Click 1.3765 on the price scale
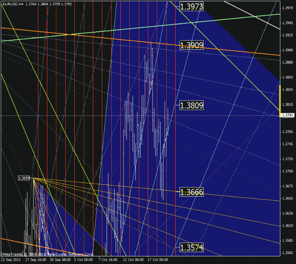Image resolution: width=296 pixels, height=264 pixels. click(x=287, y=132)
